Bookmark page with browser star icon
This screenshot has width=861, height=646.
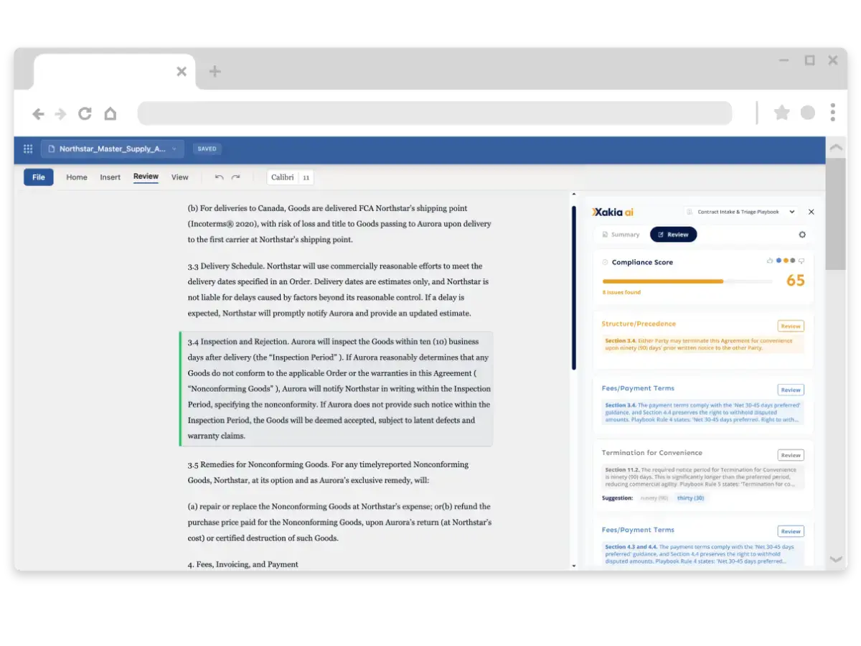781,113
